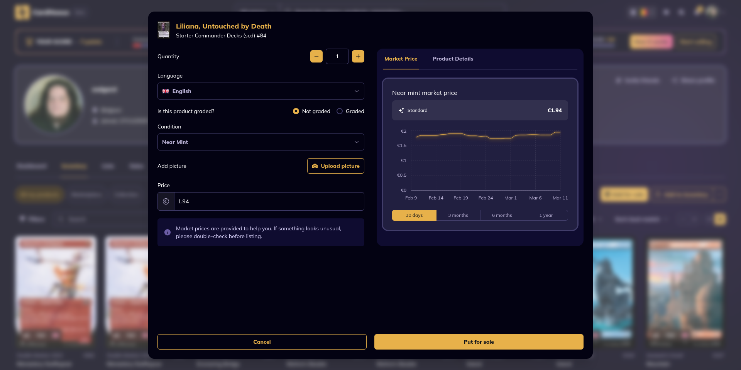Click the UK flag icon in Language
This screenshot has width=741, height=370.
pyautogui.click(x=166, y=91)
